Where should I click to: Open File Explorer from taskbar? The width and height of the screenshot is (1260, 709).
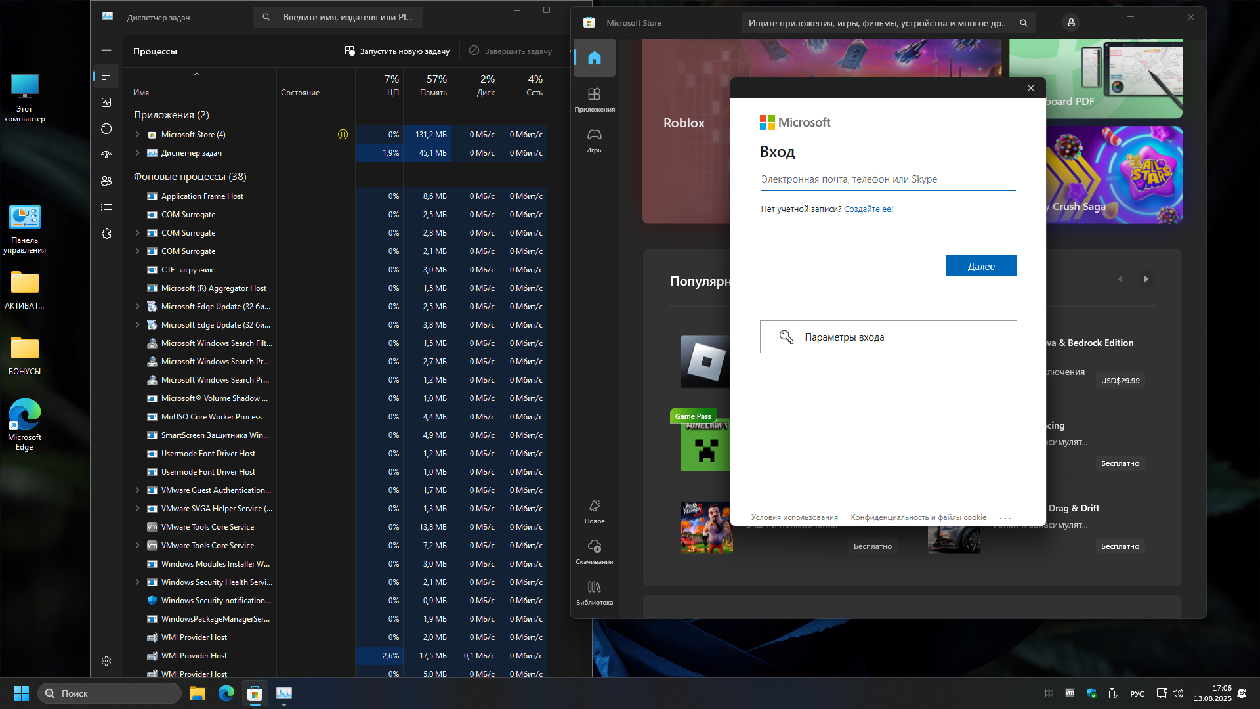198,693
